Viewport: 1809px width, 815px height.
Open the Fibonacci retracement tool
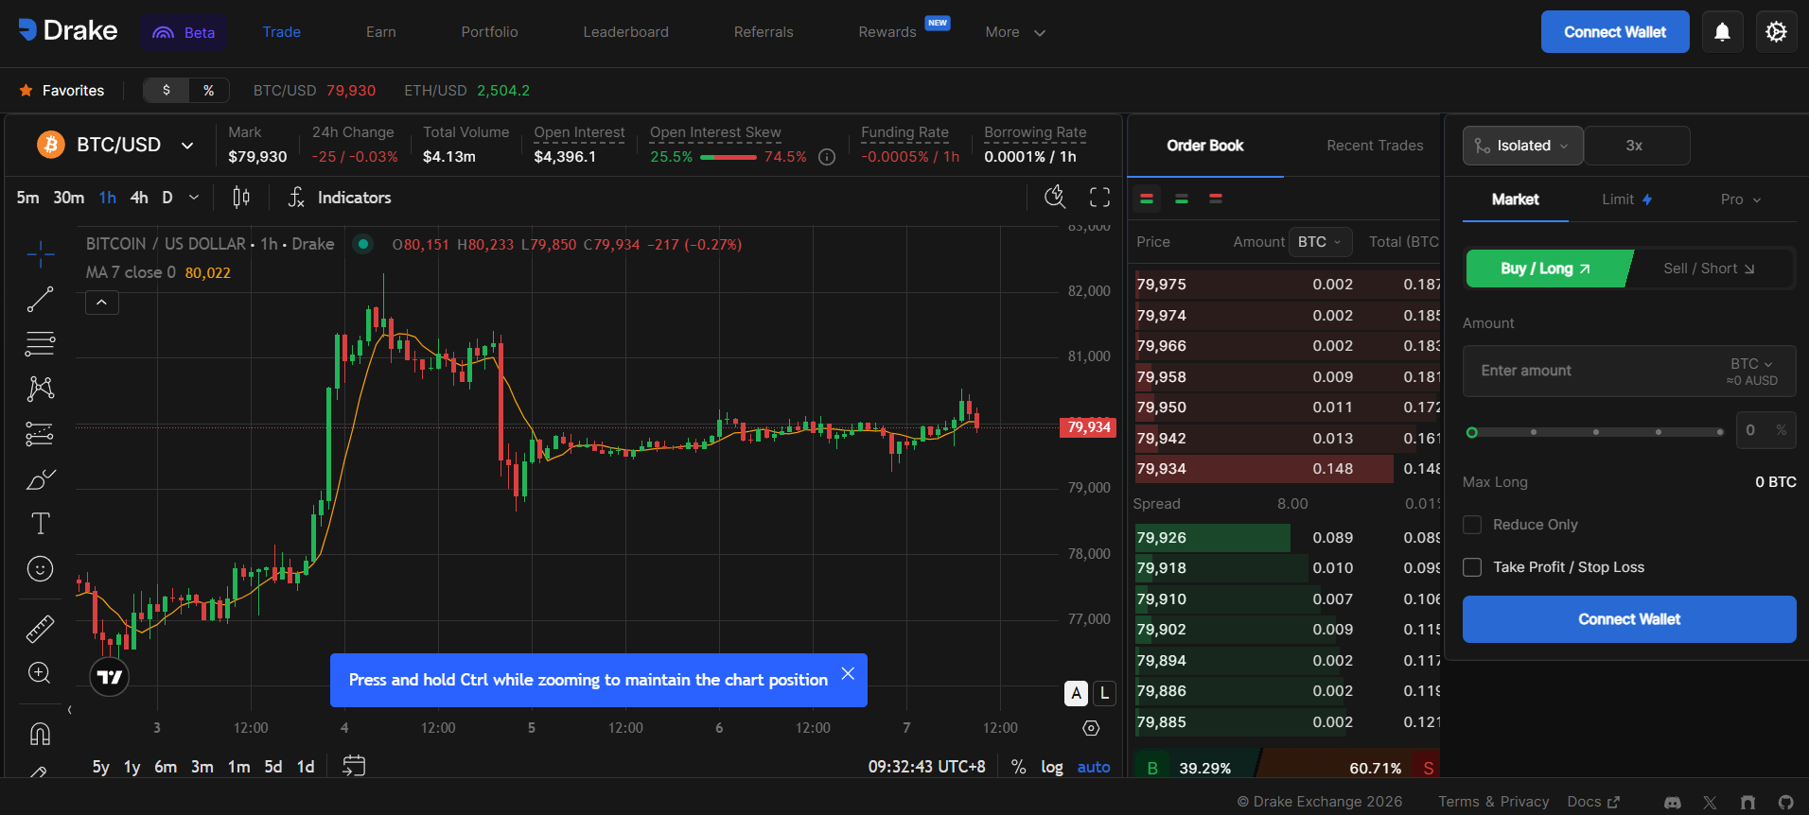click(x=40, y=343)
